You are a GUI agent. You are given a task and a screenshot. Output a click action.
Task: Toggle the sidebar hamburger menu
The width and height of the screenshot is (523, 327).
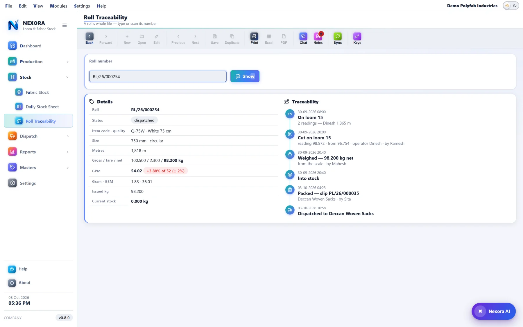[x=65, y=26]
